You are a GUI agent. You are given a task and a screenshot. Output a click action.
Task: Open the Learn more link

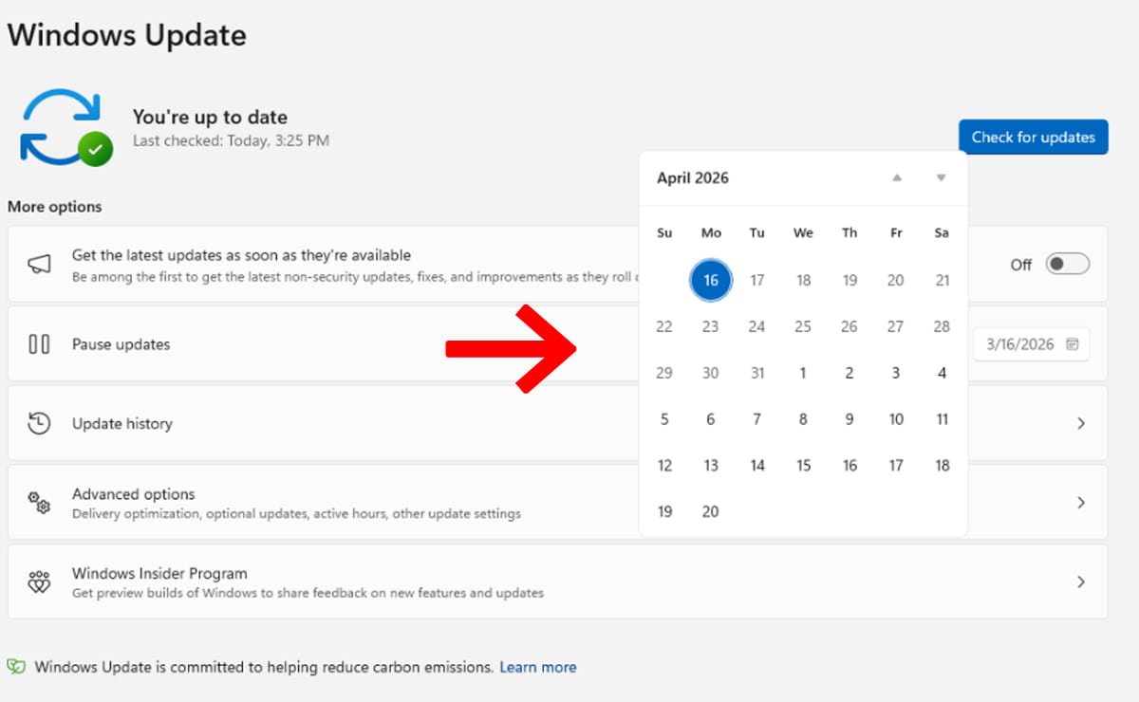coord(537,667)
